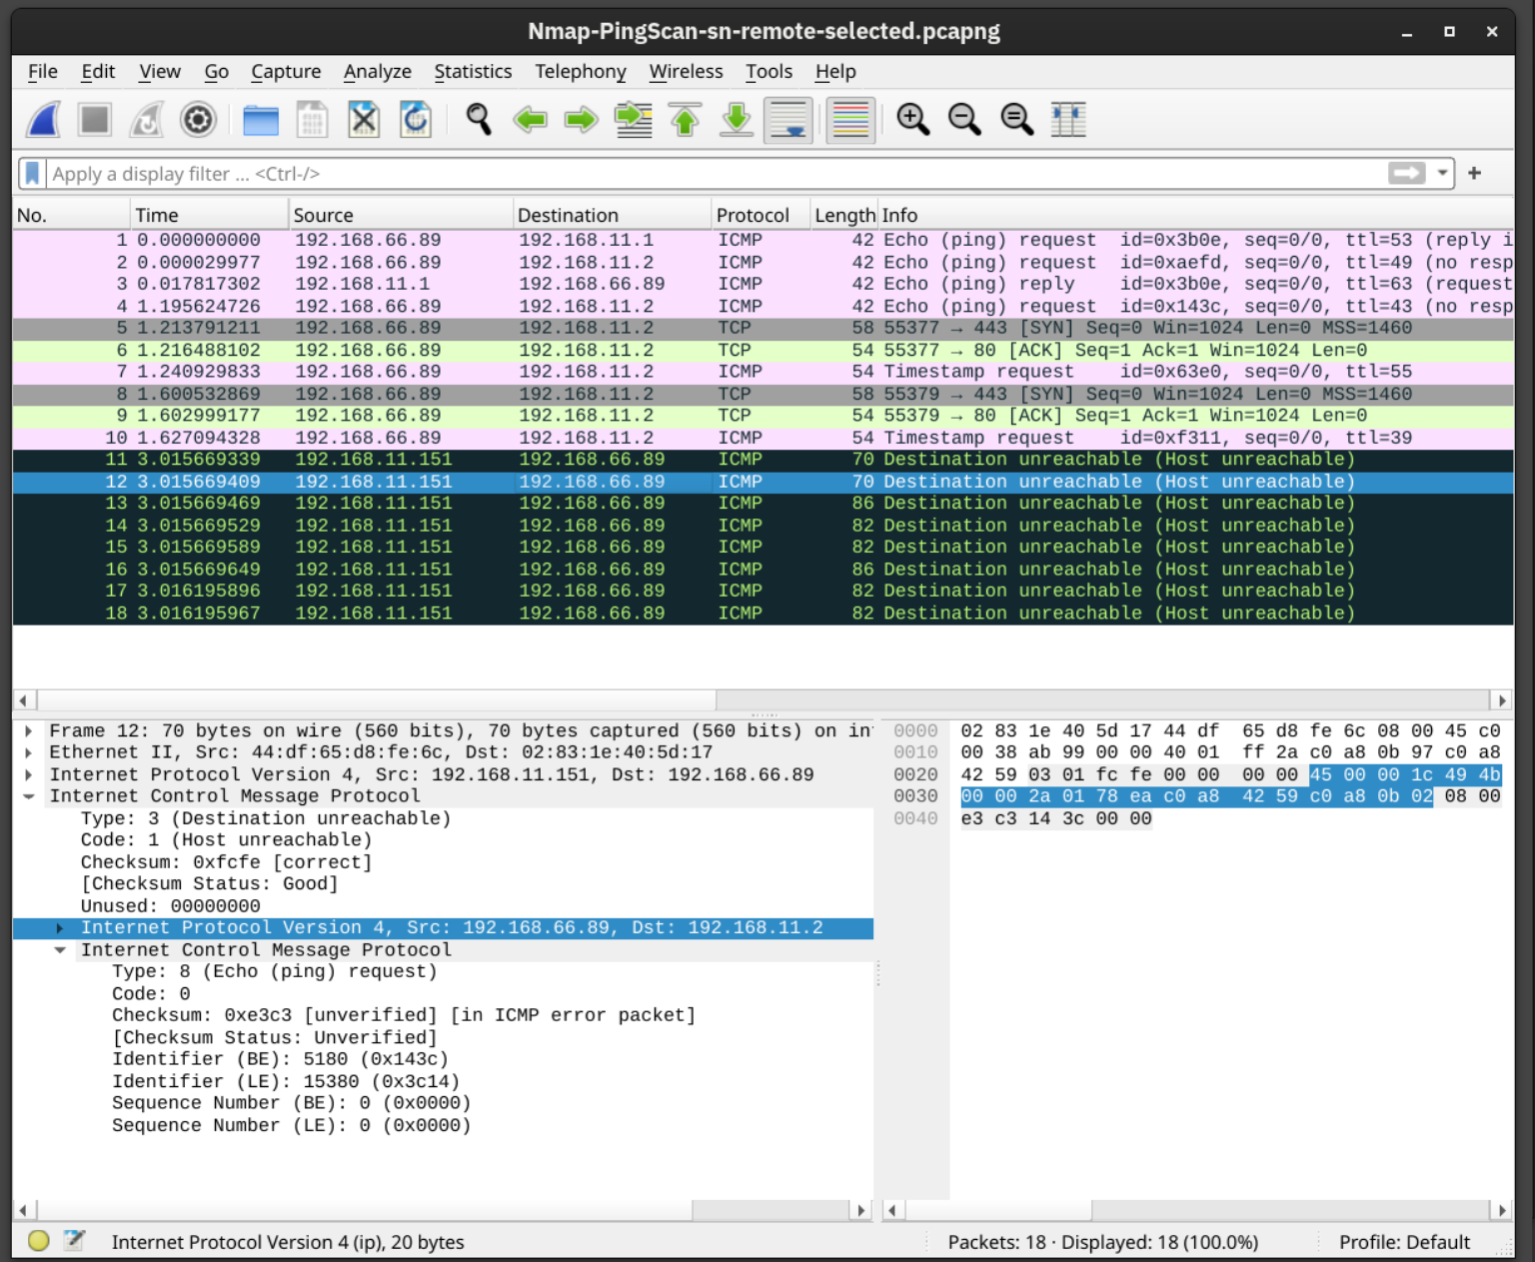
Task: Expand the Frame 12 tree row
Action: [x=29, y=731]
